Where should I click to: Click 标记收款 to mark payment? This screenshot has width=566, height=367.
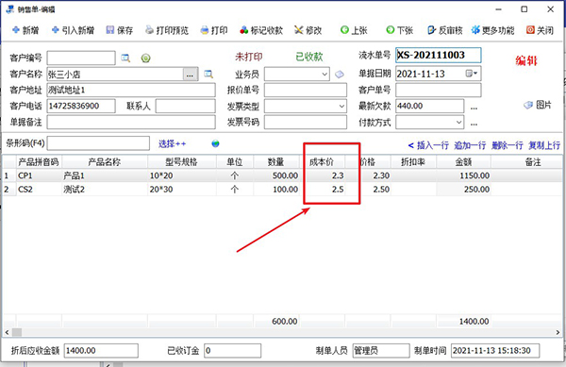tap(261, 30)
